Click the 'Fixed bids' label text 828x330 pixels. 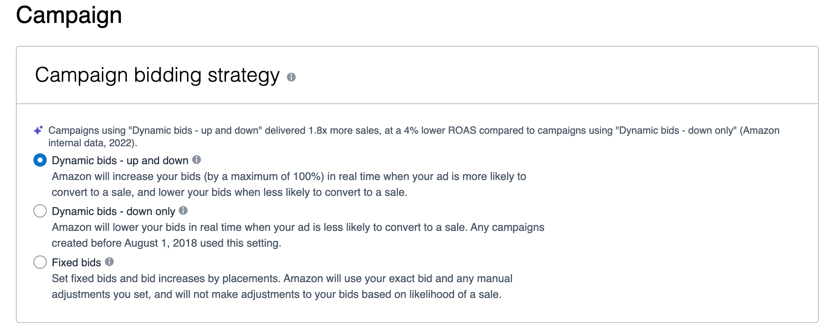76,262
